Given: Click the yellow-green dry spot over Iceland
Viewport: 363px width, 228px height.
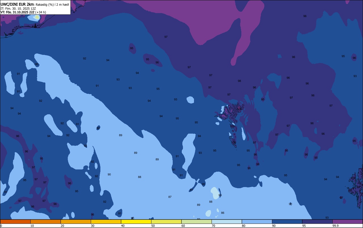Looking at the screenshot, I should [x=37, y=17].
